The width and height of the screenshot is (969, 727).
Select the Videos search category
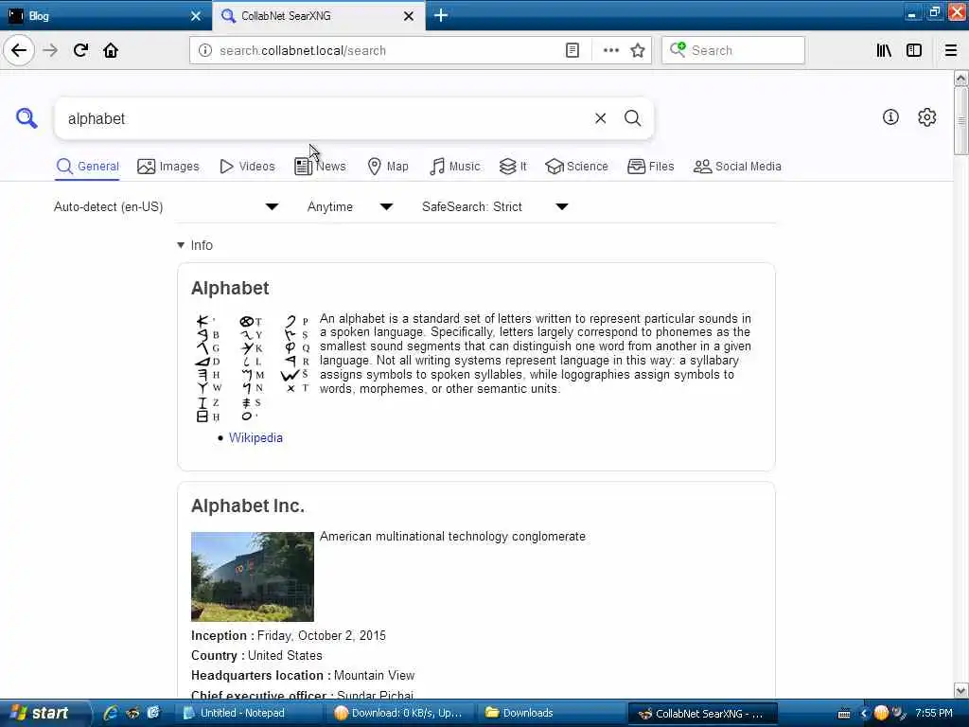[247, 167]
